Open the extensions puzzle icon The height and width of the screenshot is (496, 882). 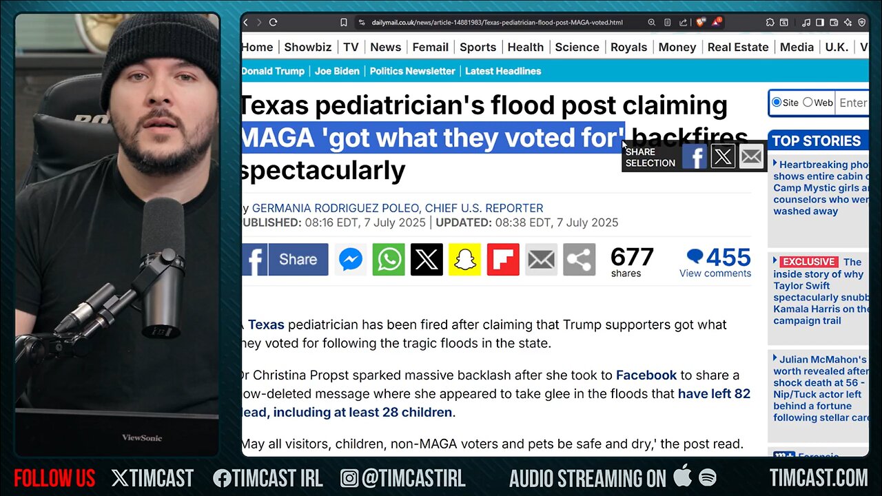pos(770,22)
